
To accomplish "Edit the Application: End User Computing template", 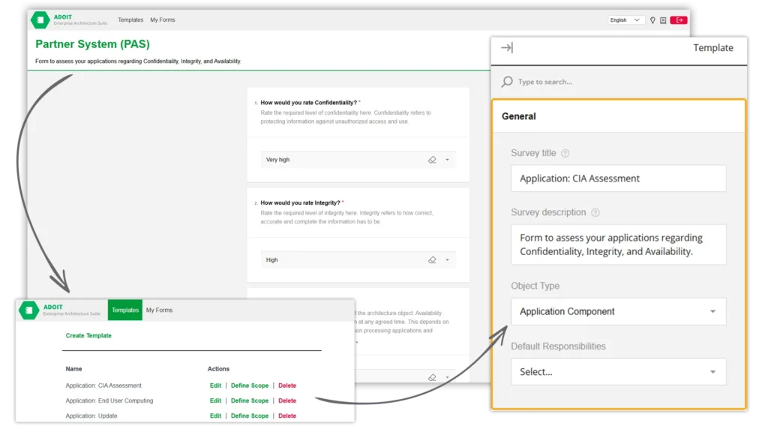I will point(215,400).
